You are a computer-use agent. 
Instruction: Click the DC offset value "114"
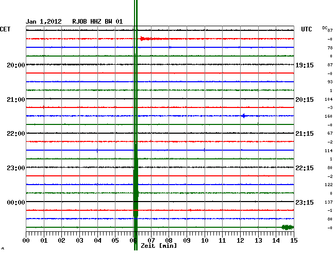click(329, 151)
